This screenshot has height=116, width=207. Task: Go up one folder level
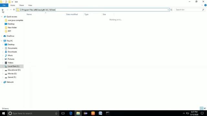tap(14, 10)
